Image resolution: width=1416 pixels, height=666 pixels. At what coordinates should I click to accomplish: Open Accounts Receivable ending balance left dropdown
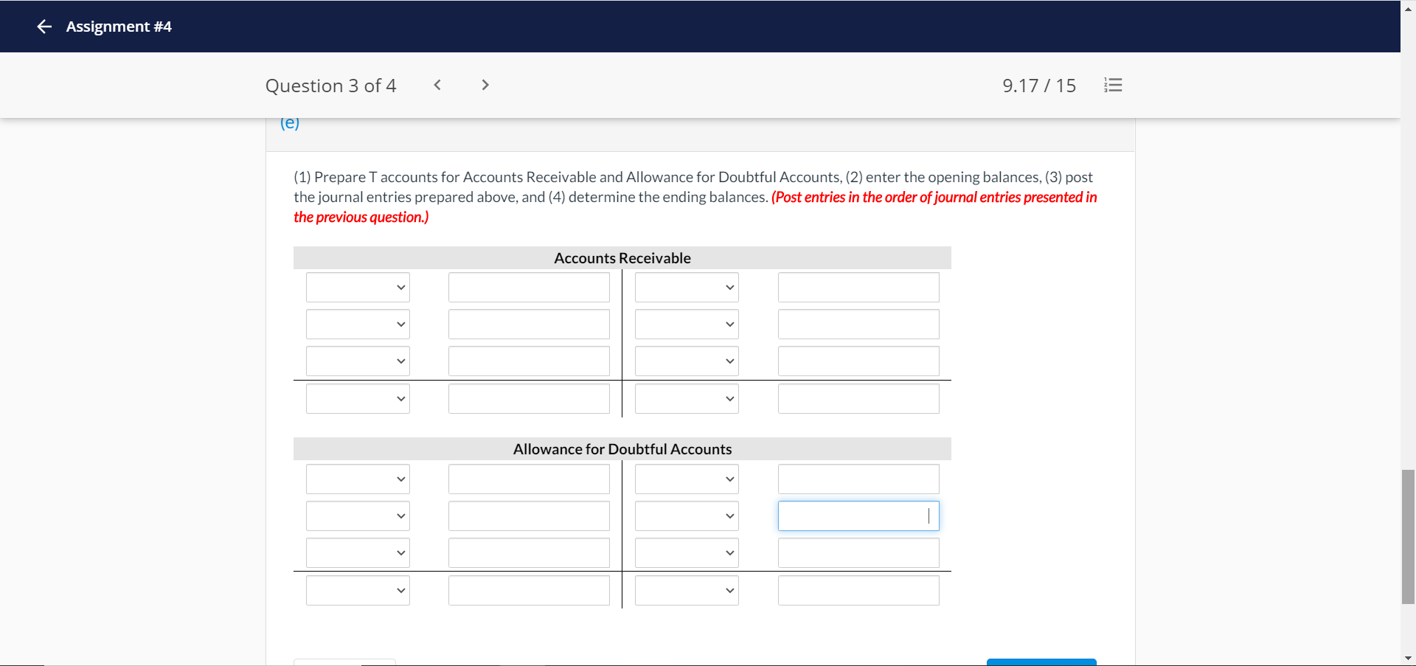(x=358, y=399)
